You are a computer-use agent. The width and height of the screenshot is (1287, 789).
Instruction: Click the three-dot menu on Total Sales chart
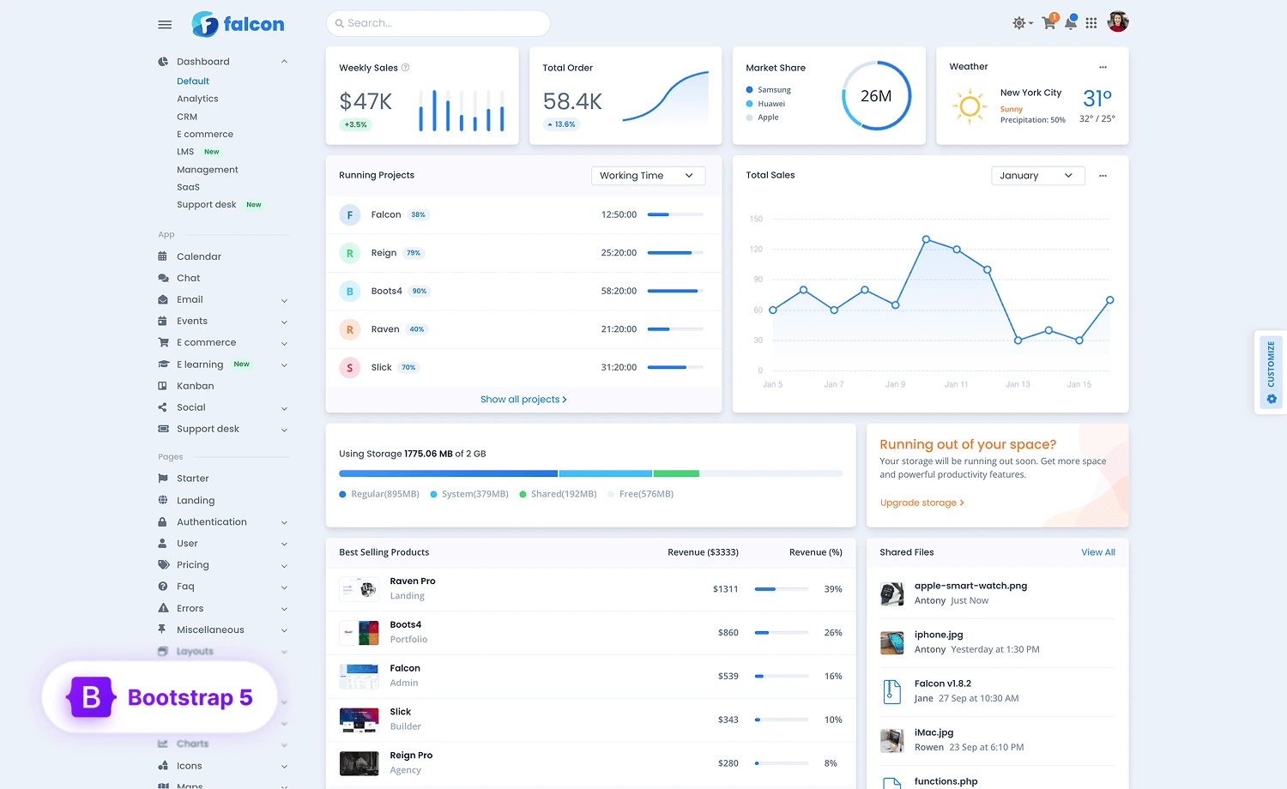coord(1103,175)
